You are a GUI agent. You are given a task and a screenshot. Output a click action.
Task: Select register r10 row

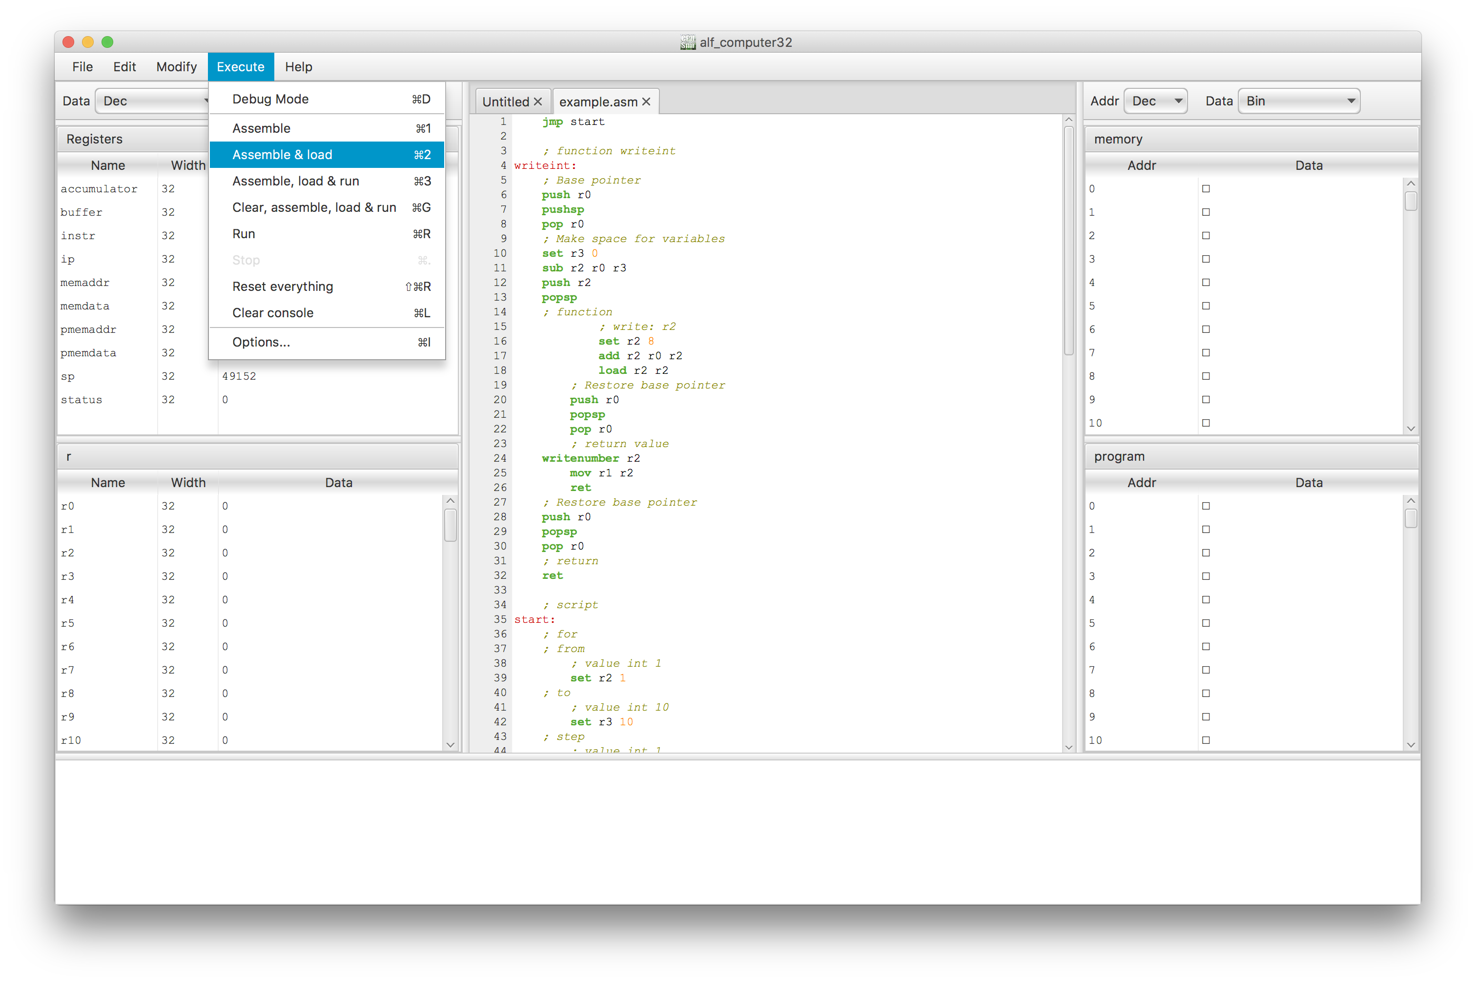[x=250, y=740]
